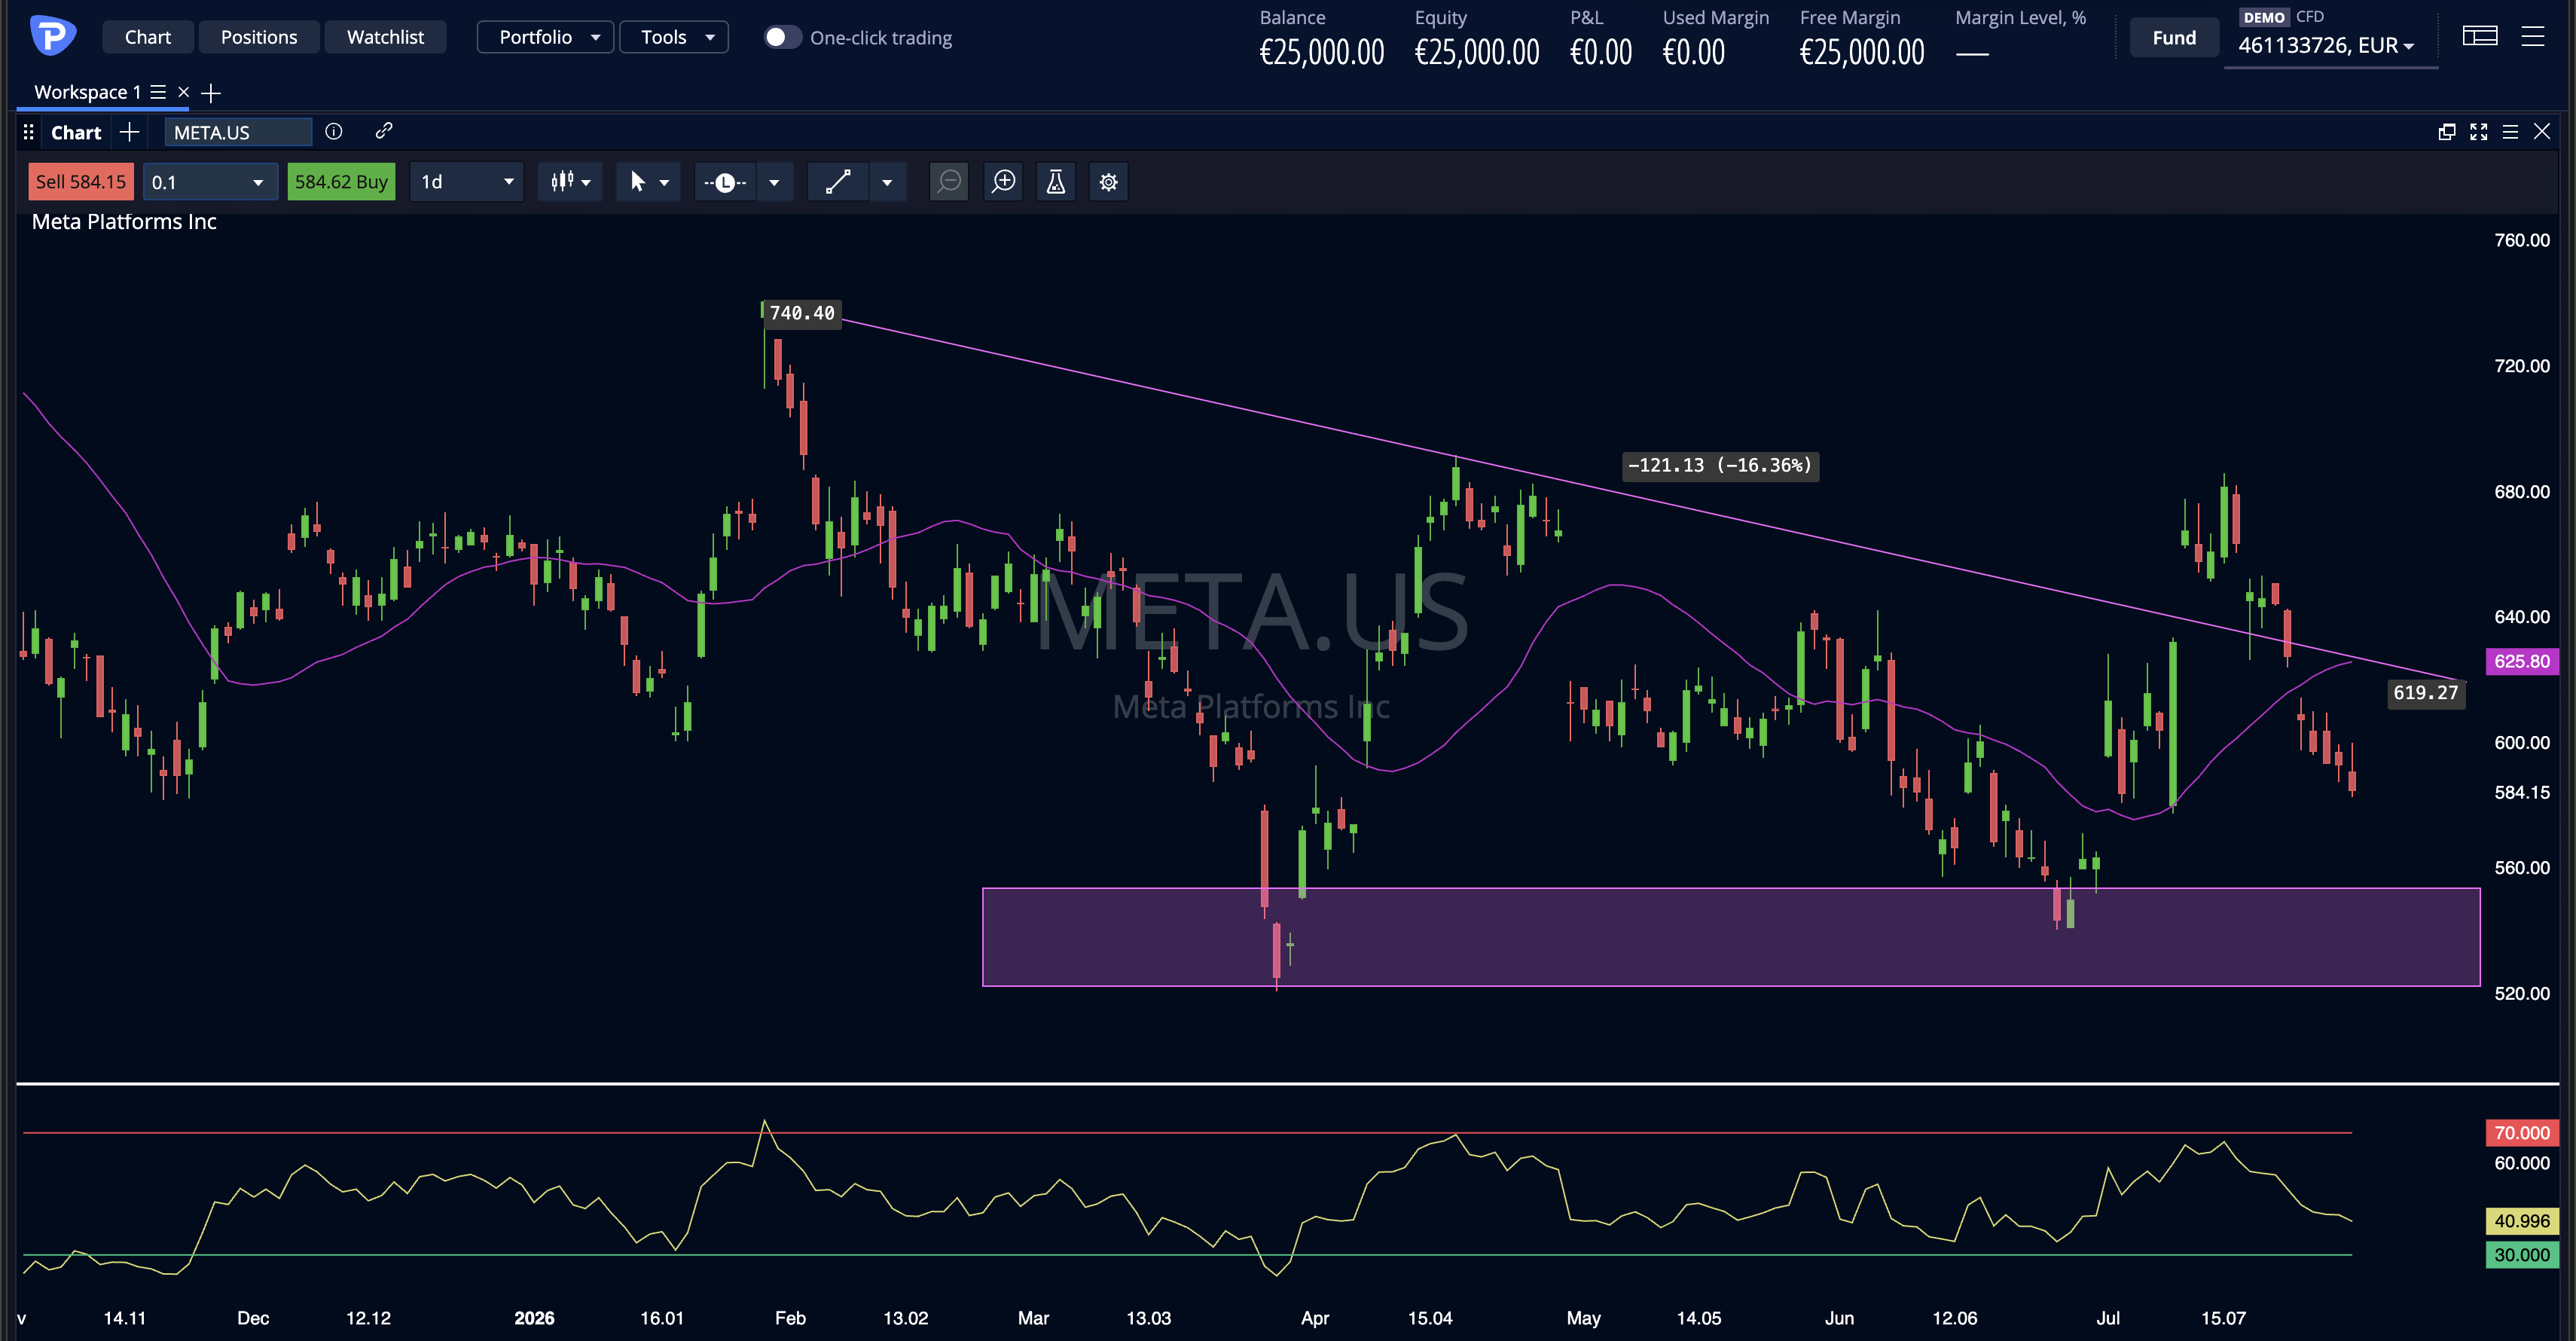Screen dimensions: 2576x1341
Task: Select the trend line drawing tool
Action: click(838, 182)
